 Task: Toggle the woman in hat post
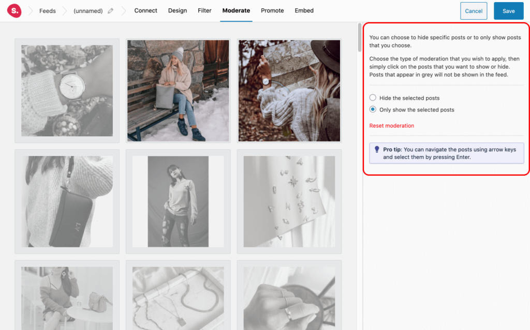(289, 91)
